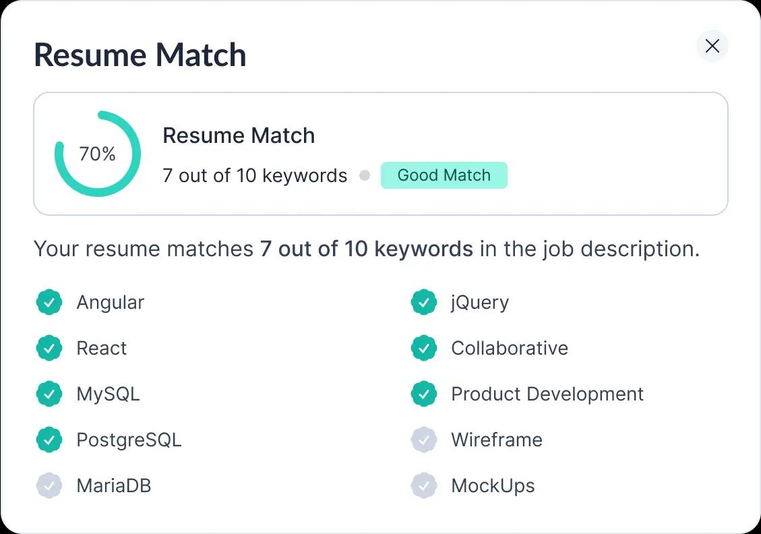The width and height of the screenshot is (761, 534).
Task: Click the gray checkmark beside MariaDB
Action: 49,486
